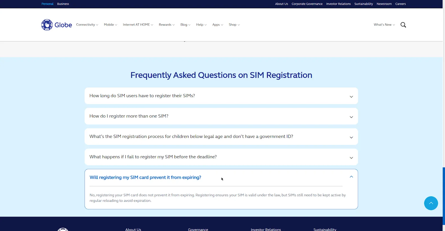This screenshot has height=231, width=445.
Task: Open the Internet AT HOME menu
Action: click(138, 25)
